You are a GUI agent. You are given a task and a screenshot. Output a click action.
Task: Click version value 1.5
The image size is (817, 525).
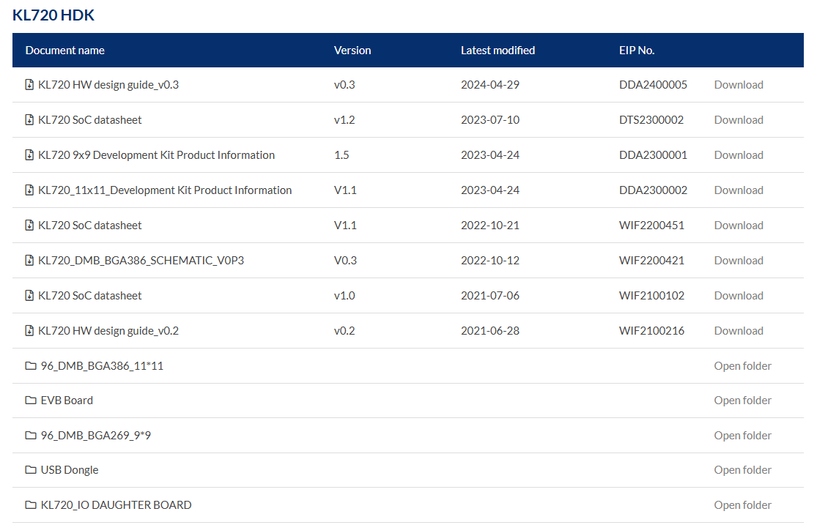[341, 154]
